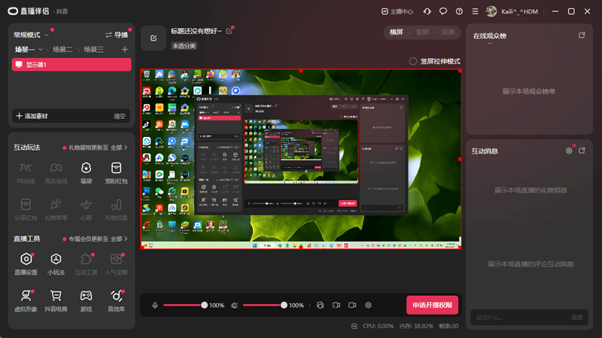The image size is (602, 338).
Task: Open PK连线 interactive feature
Action: 26,173
